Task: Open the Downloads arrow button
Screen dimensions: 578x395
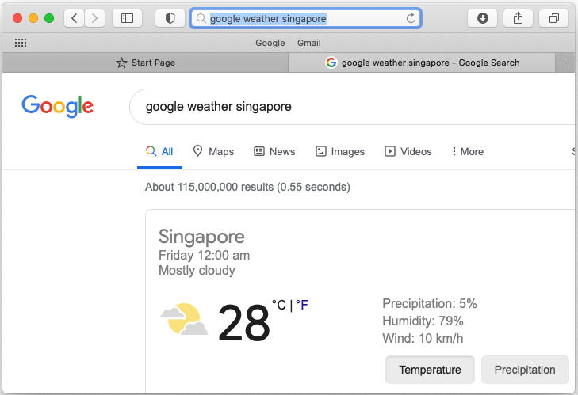Action: [483, 18]
